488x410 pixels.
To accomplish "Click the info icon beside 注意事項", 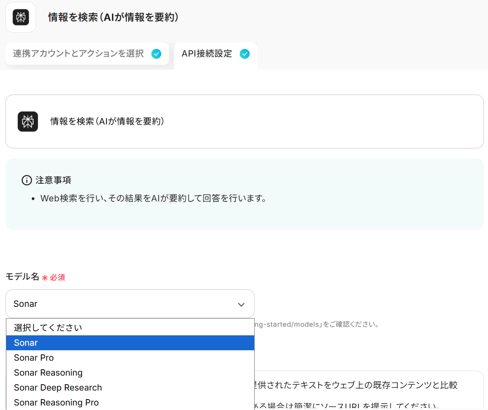I will click(27, 180).
